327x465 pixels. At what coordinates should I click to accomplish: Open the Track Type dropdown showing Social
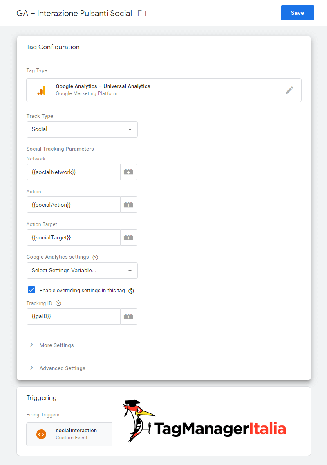pyautogui.click(x=82, y=129)
